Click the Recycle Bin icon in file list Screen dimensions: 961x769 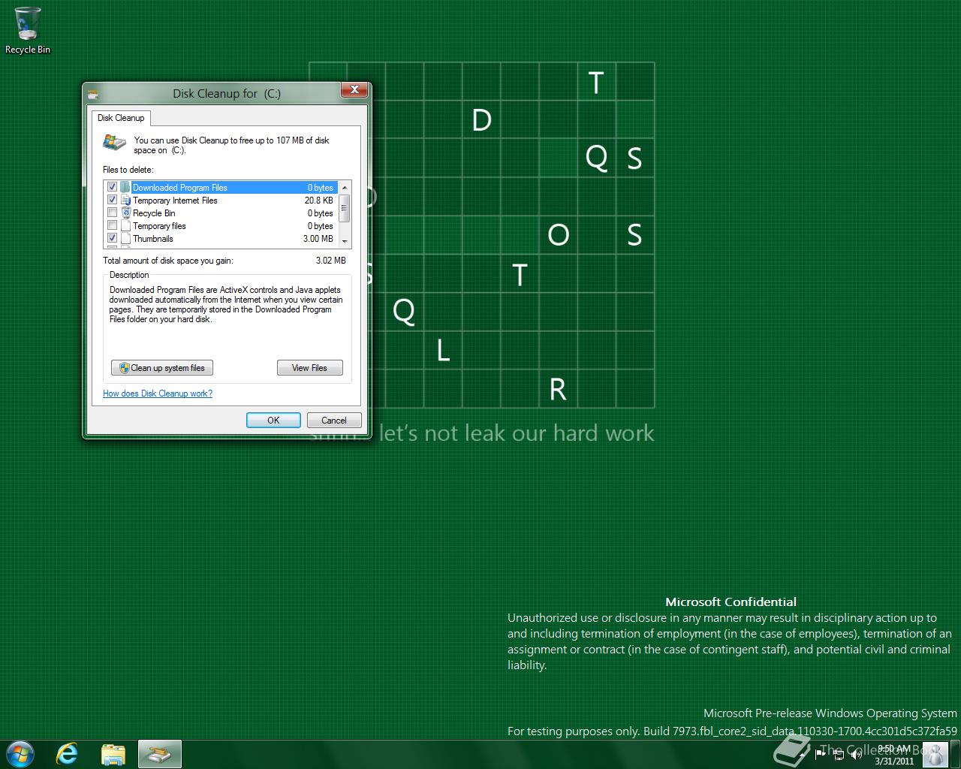(125, 213)
